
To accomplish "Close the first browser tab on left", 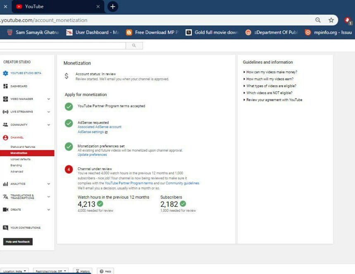I will click(x=5, y=7).
